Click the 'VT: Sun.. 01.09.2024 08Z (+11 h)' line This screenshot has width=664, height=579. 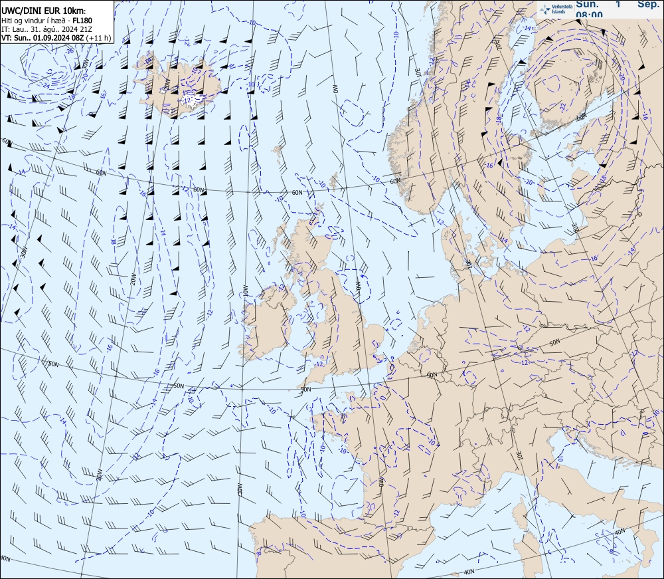56,38
